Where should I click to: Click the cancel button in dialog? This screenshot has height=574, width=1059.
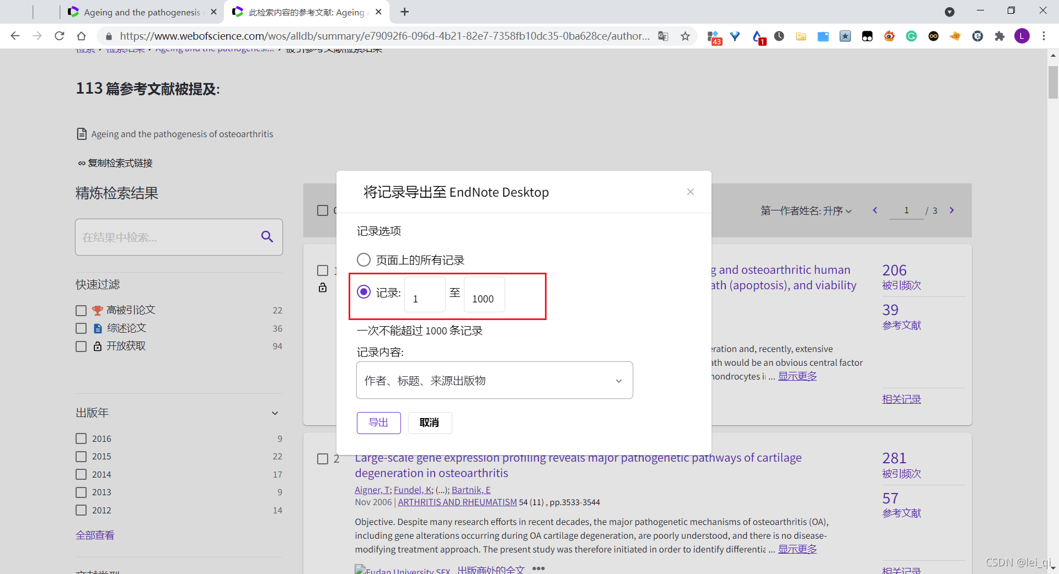pyautogui.click(x=429, y=423)
